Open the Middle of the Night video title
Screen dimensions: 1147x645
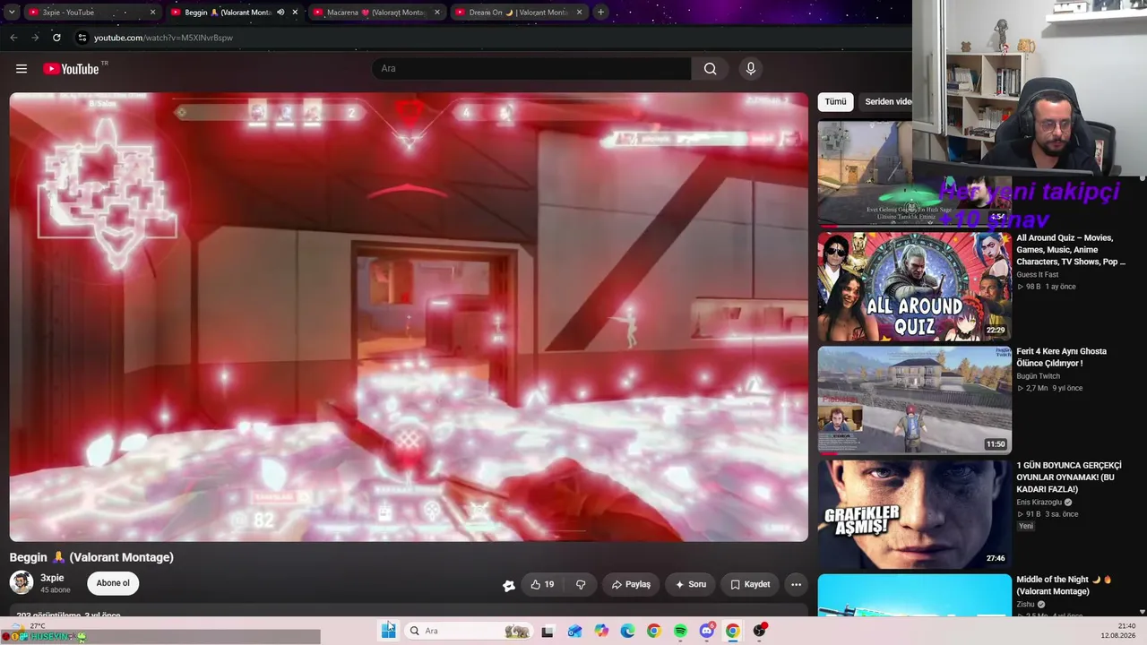click(x=1064, y=585)
